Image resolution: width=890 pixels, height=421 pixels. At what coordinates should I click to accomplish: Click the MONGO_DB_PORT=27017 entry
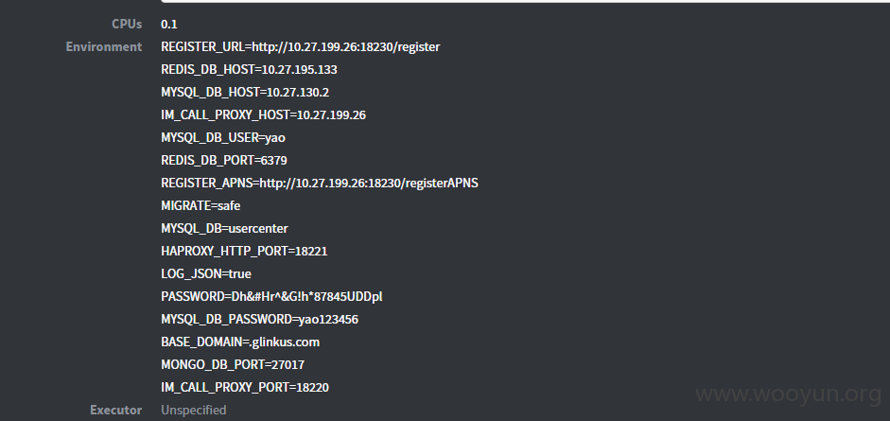tap(233, 364)
